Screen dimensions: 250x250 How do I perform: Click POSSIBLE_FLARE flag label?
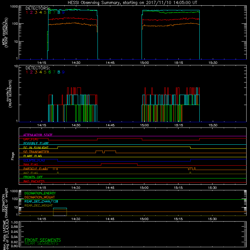click(x=36, y=143)
